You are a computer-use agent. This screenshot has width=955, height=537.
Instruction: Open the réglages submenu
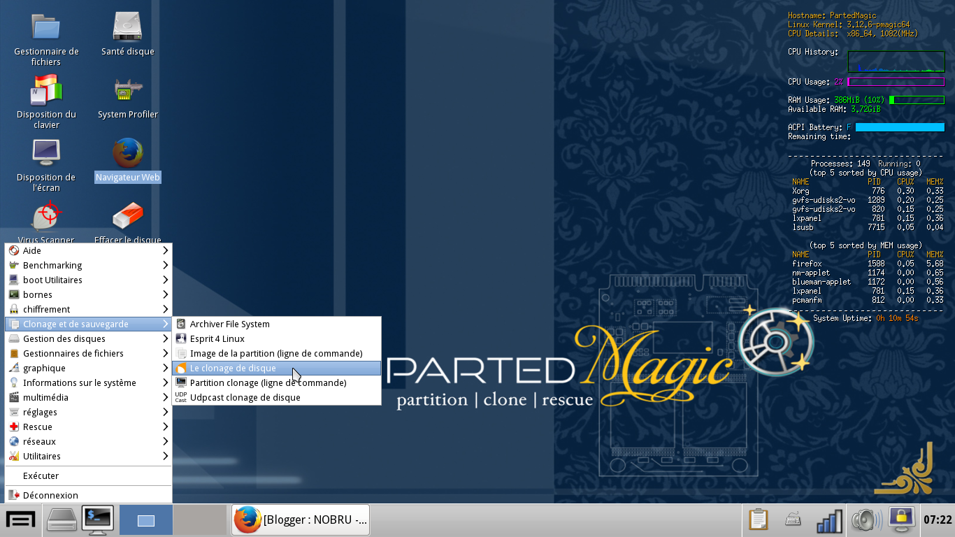click(x=88, y=412)
